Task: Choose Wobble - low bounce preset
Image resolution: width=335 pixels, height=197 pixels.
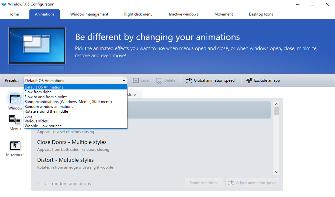Action: pyautogui.click(x=75, y=126)
